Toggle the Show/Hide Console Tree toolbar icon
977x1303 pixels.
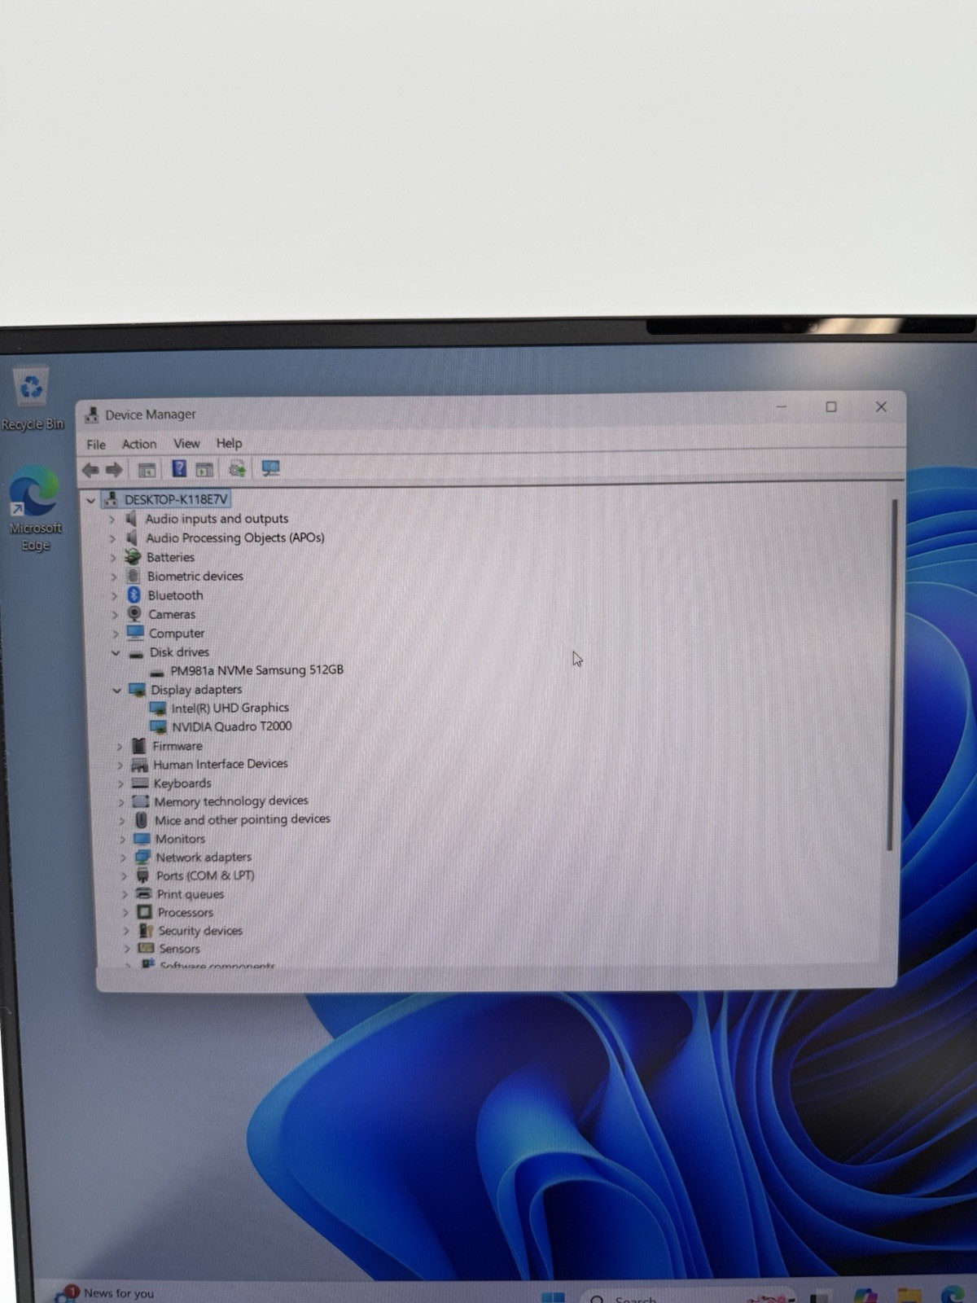coord(147,470)
